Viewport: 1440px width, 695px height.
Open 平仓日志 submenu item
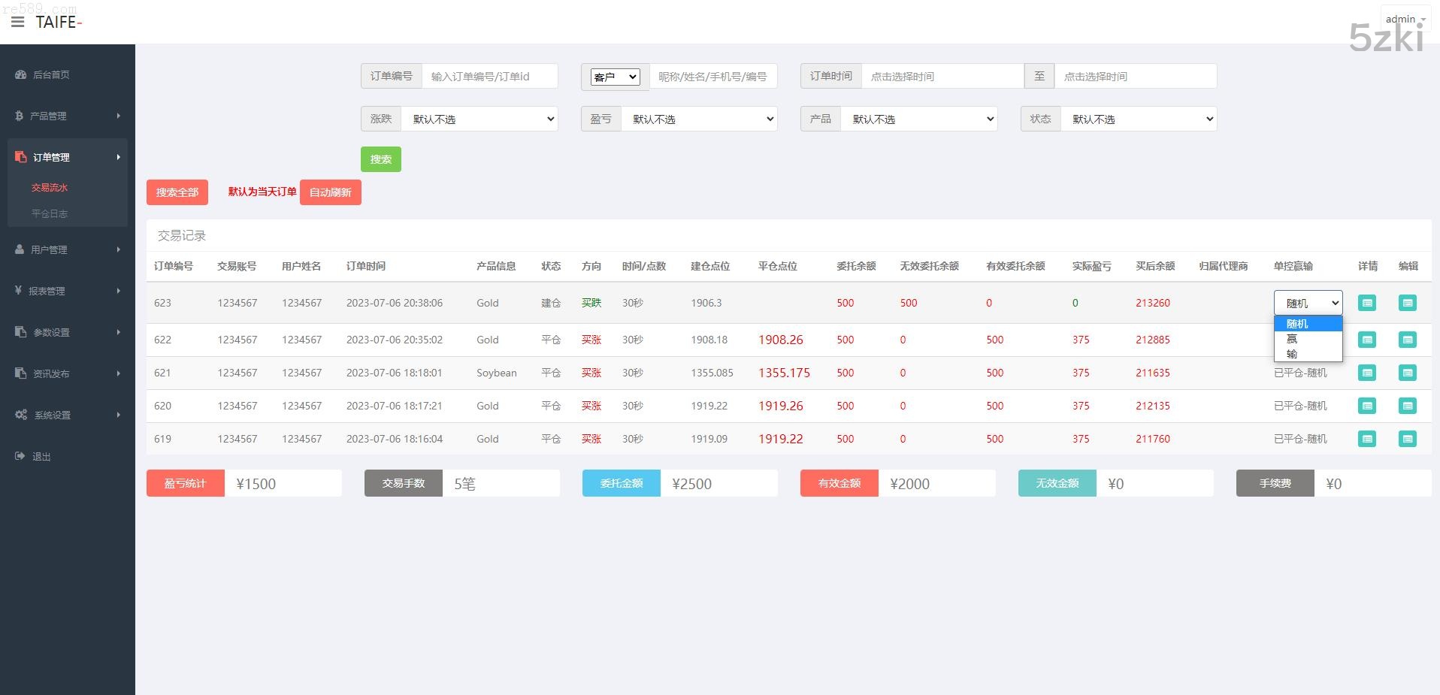point(50,213)
